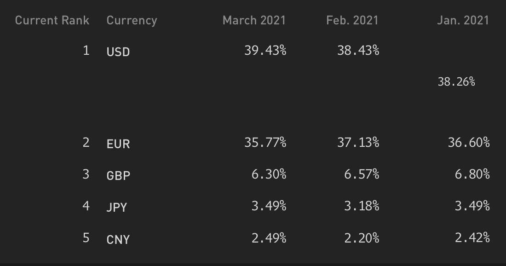Select the Jan. 2021 column header
The height and width of the screenshot is (266, 506).
click(463, 20)
